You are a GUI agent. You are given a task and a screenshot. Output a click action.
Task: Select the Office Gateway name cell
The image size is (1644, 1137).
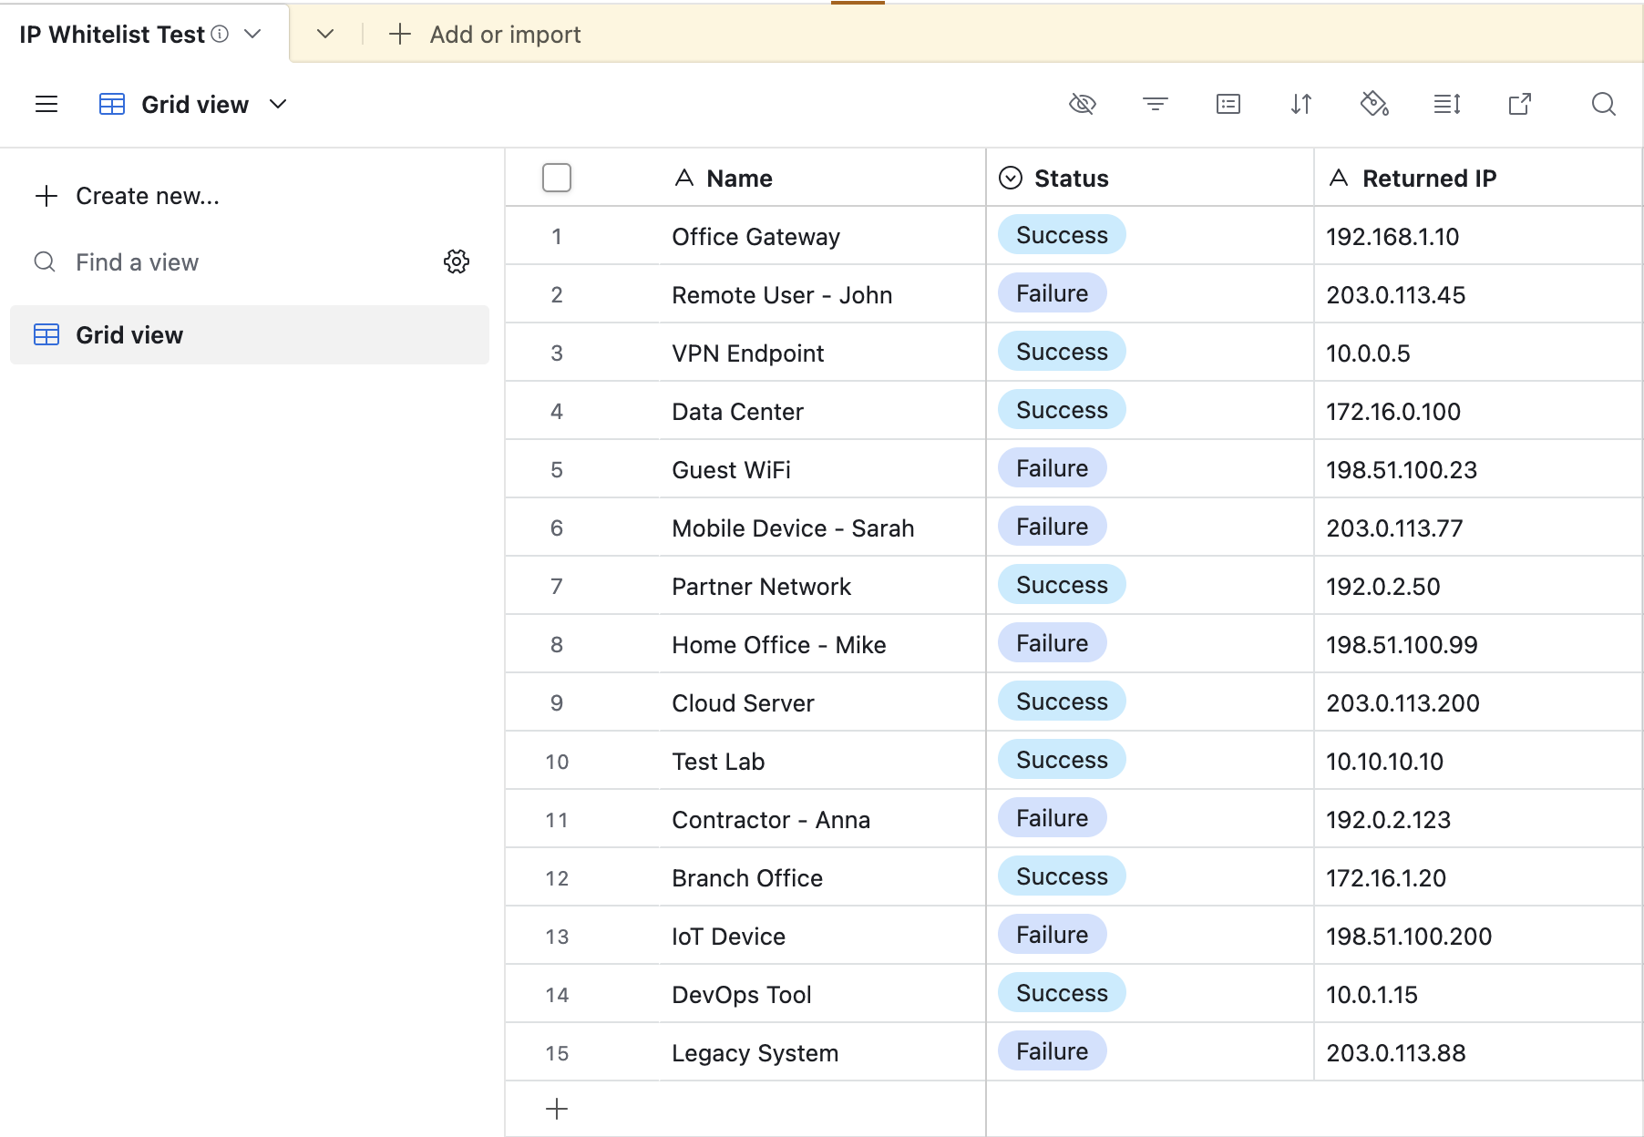tap(822, 236)
